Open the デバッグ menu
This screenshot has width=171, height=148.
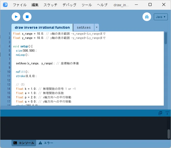coord(69,5)
